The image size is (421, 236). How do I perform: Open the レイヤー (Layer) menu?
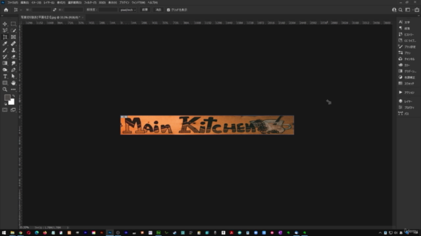coord(49,3)
